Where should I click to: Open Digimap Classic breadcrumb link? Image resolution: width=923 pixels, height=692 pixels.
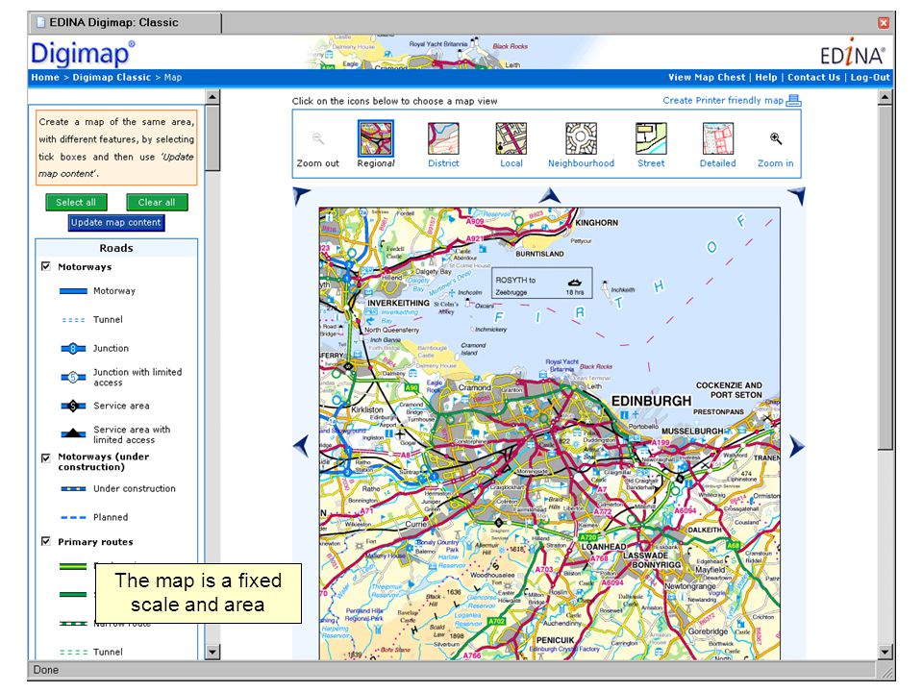pyautogui.click(x=112, y=77)
